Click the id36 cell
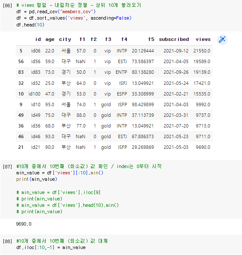 tap(36, 126)
